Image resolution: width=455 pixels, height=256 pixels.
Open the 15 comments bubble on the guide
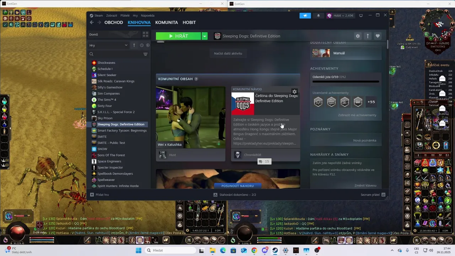click(264, 161)
